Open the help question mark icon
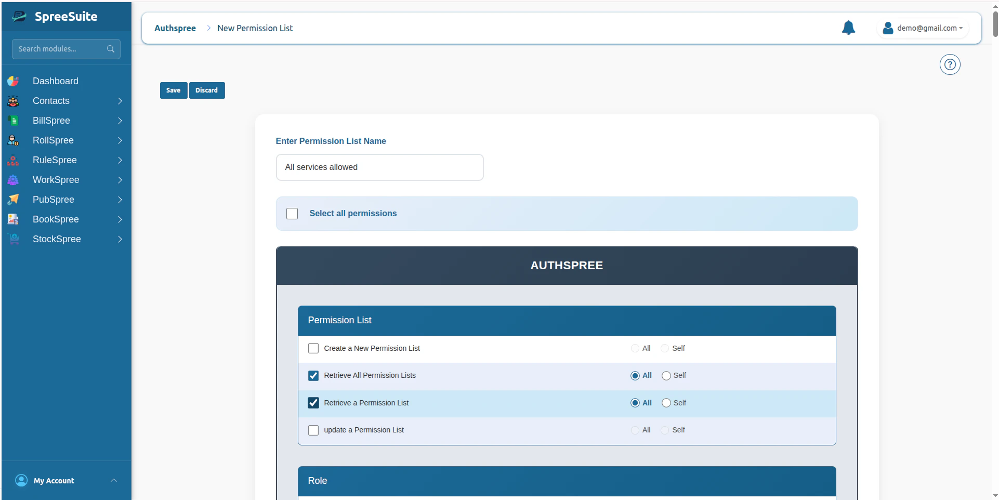Viewport: 999px width, 500px height. [x=950, y=64]
